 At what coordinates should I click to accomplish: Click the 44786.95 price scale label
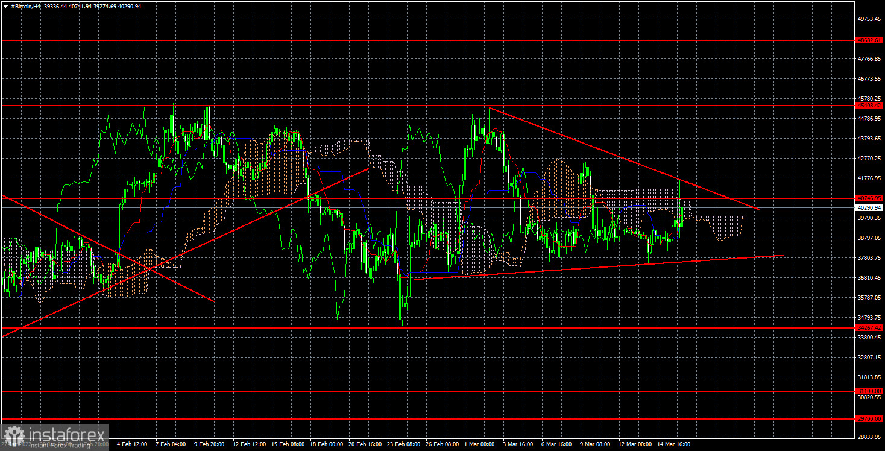(869, 118)
